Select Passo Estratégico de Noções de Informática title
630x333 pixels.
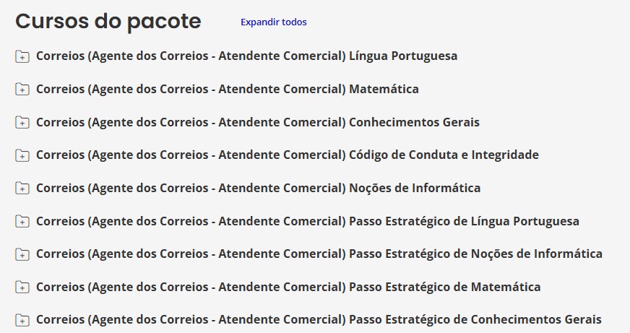(319, 254)
